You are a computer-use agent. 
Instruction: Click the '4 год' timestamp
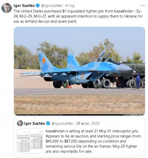(x=70, y=6)
